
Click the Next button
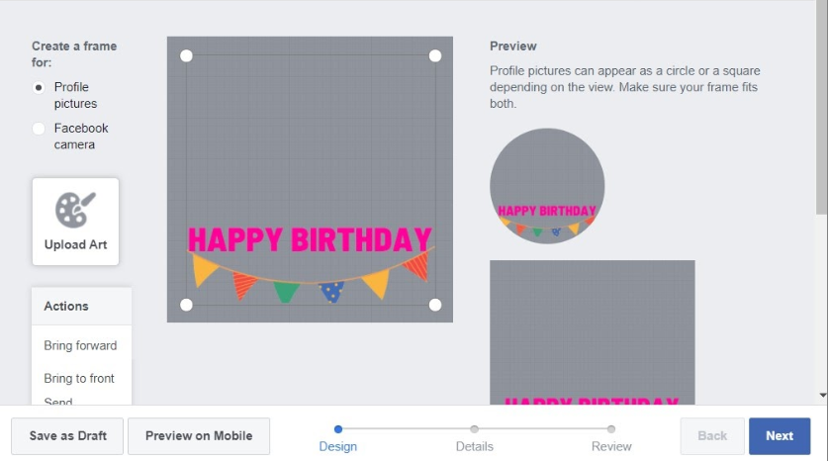(780, 435)
